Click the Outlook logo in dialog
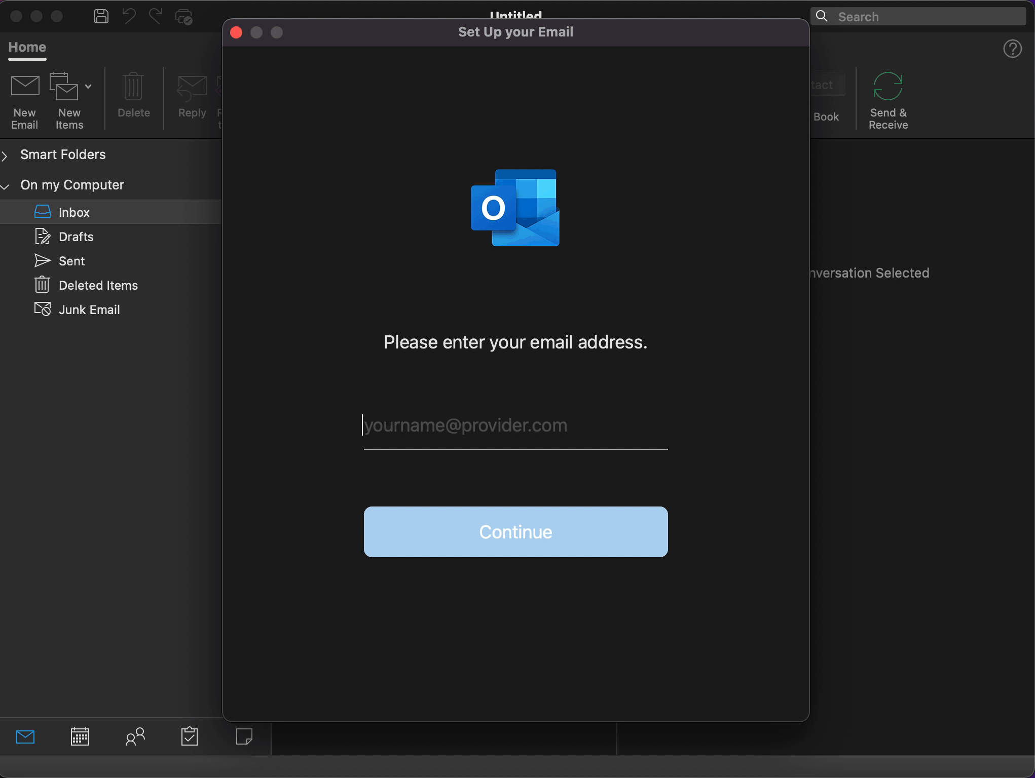Image resolution: width=1035 pixels, height=778 pixels. [x=515, y=208]
